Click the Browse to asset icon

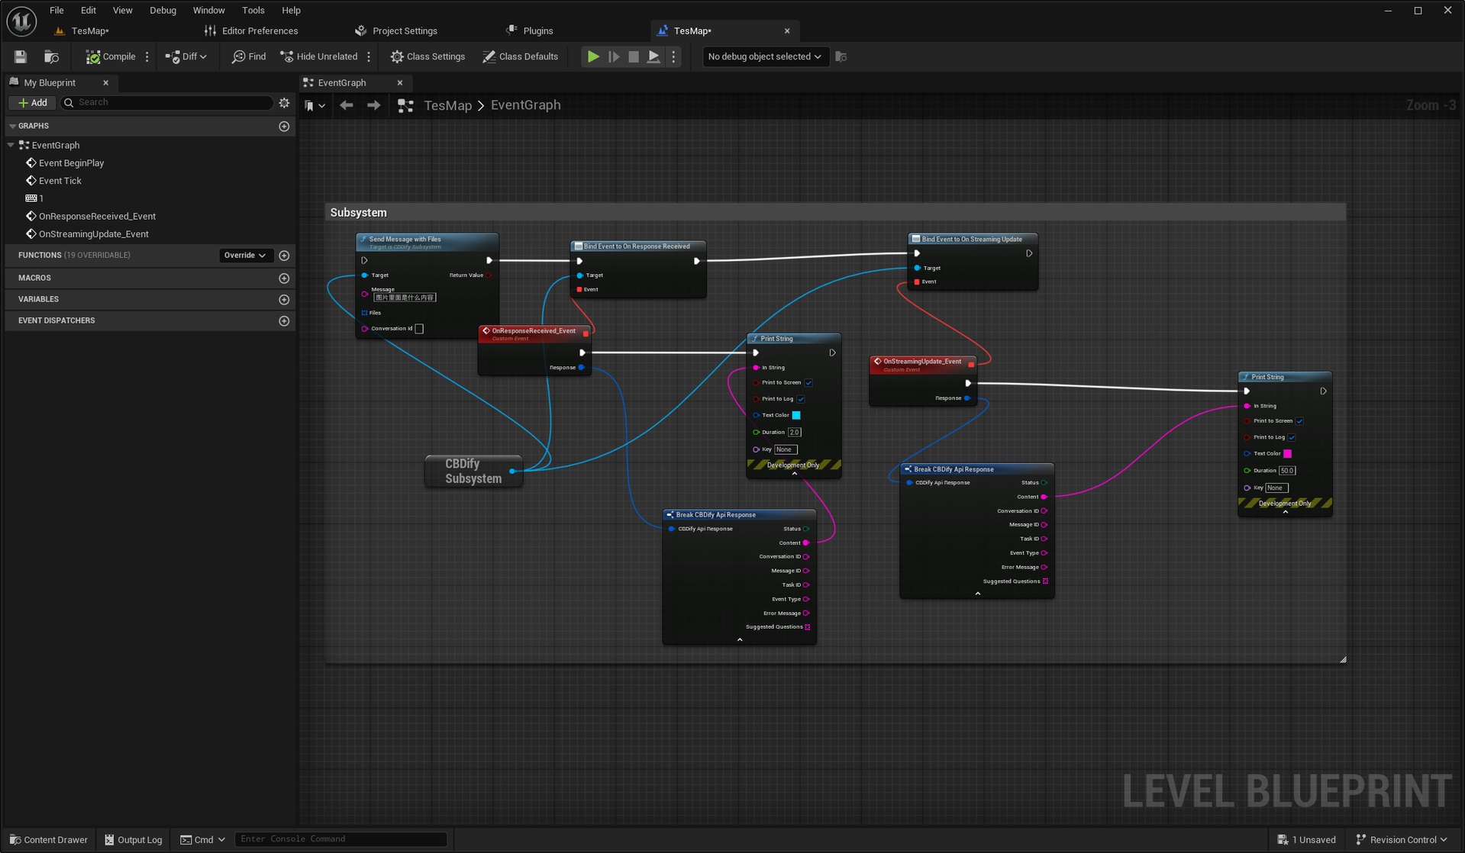(x=51, y=56)
